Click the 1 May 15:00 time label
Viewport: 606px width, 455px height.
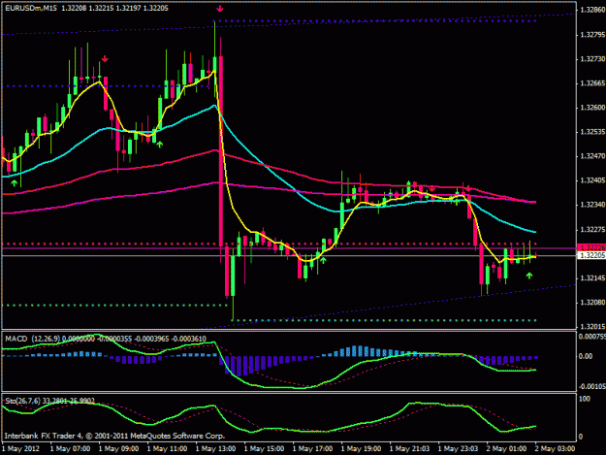pyautogui.click(x=264, y=449)
